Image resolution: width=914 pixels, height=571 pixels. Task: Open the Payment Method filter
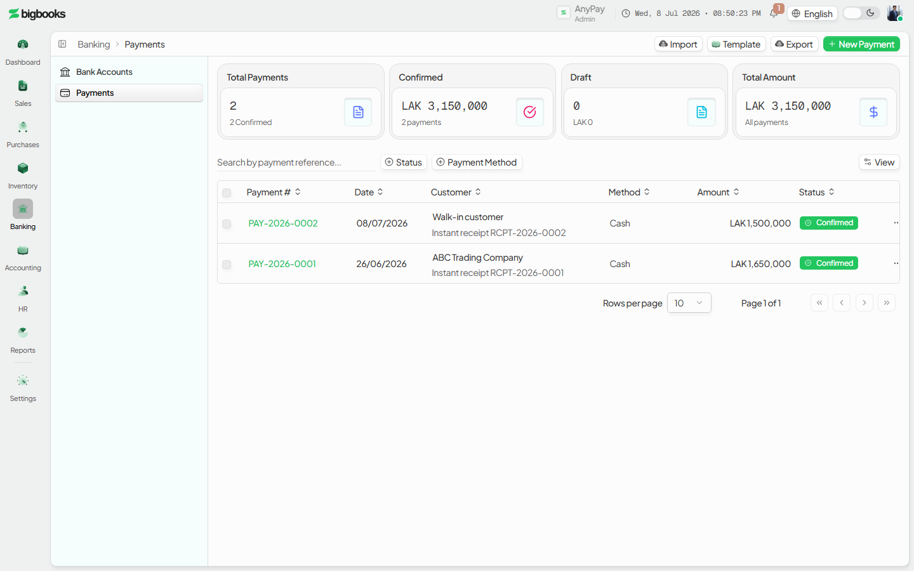coord(477,162)
